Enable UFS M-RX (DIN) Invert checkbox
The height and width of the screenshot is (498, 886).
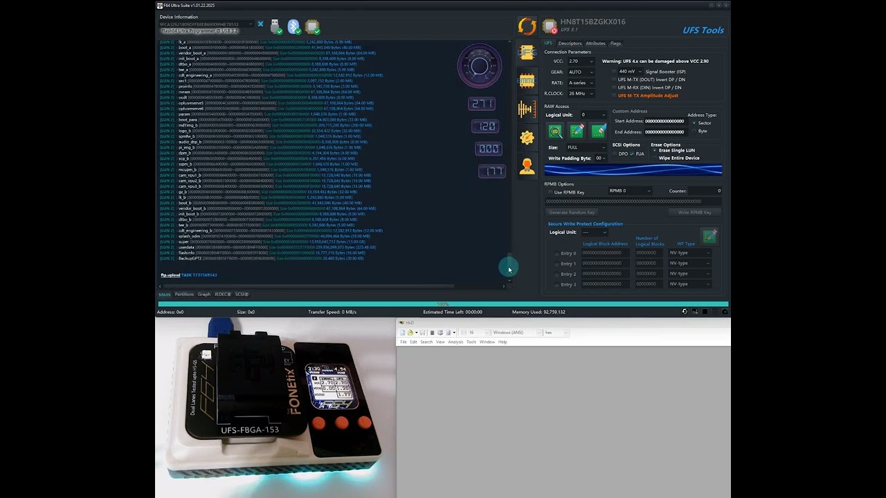pyautogui.click(x=614, y=88)
